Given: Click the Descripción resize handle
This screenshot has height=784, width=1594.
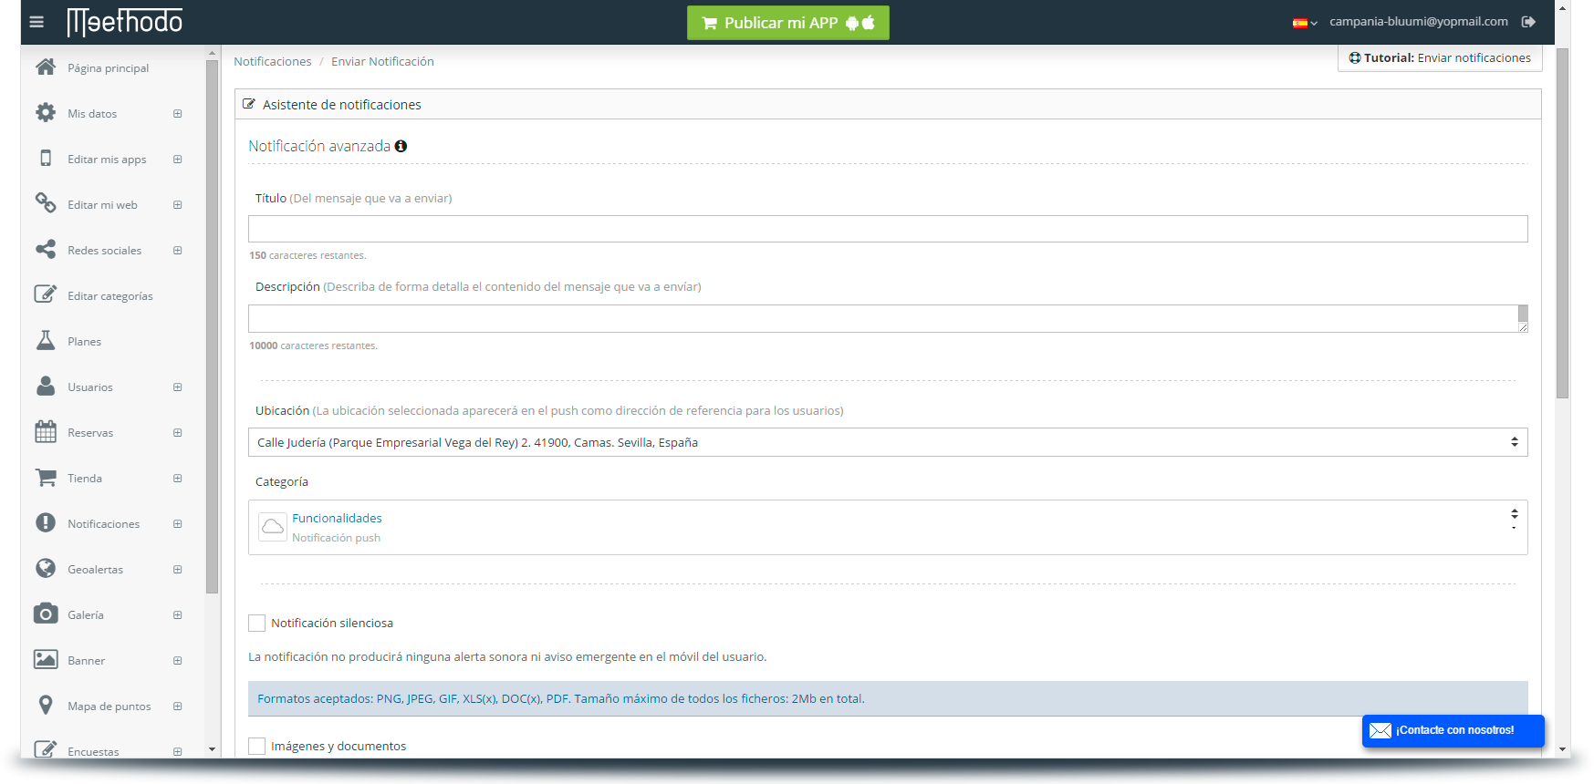Looking at the screenshot, I should click(x=1523, y=327).
